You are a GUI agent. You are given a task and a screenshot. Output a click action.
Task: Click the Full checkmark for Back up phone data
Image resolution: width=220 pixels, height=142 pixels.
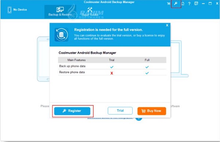(147, 67)
